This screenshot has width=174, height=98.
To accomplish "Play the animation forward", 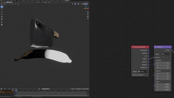I will tap(46, 89).
